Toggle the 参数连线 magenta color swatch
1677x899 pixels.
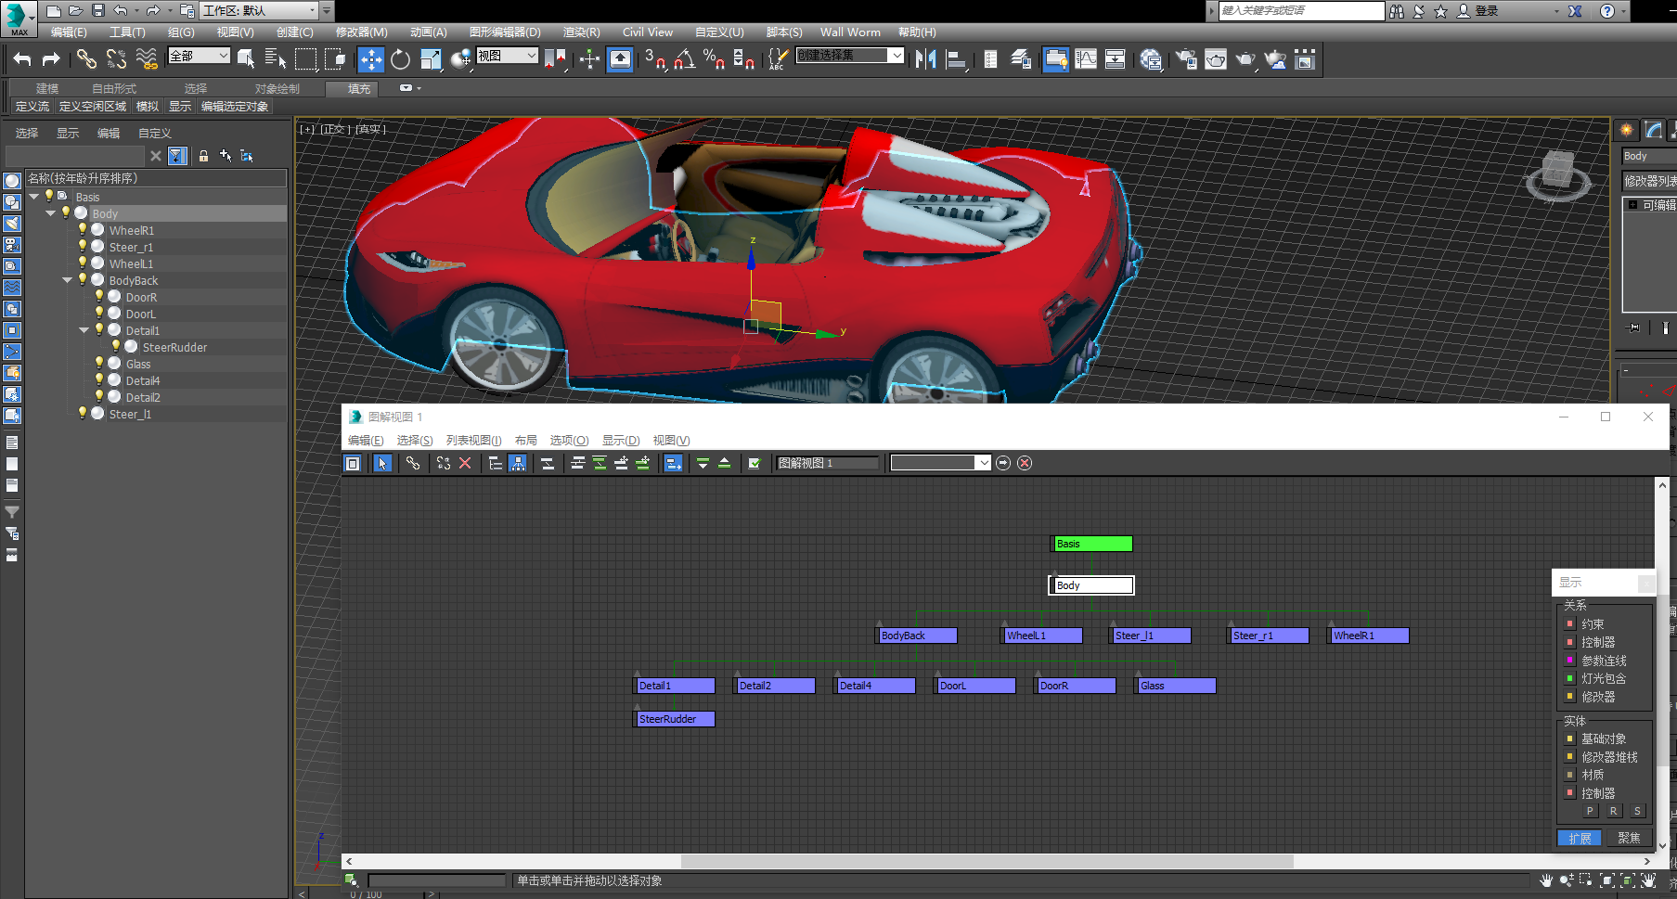click(1570, 661)
